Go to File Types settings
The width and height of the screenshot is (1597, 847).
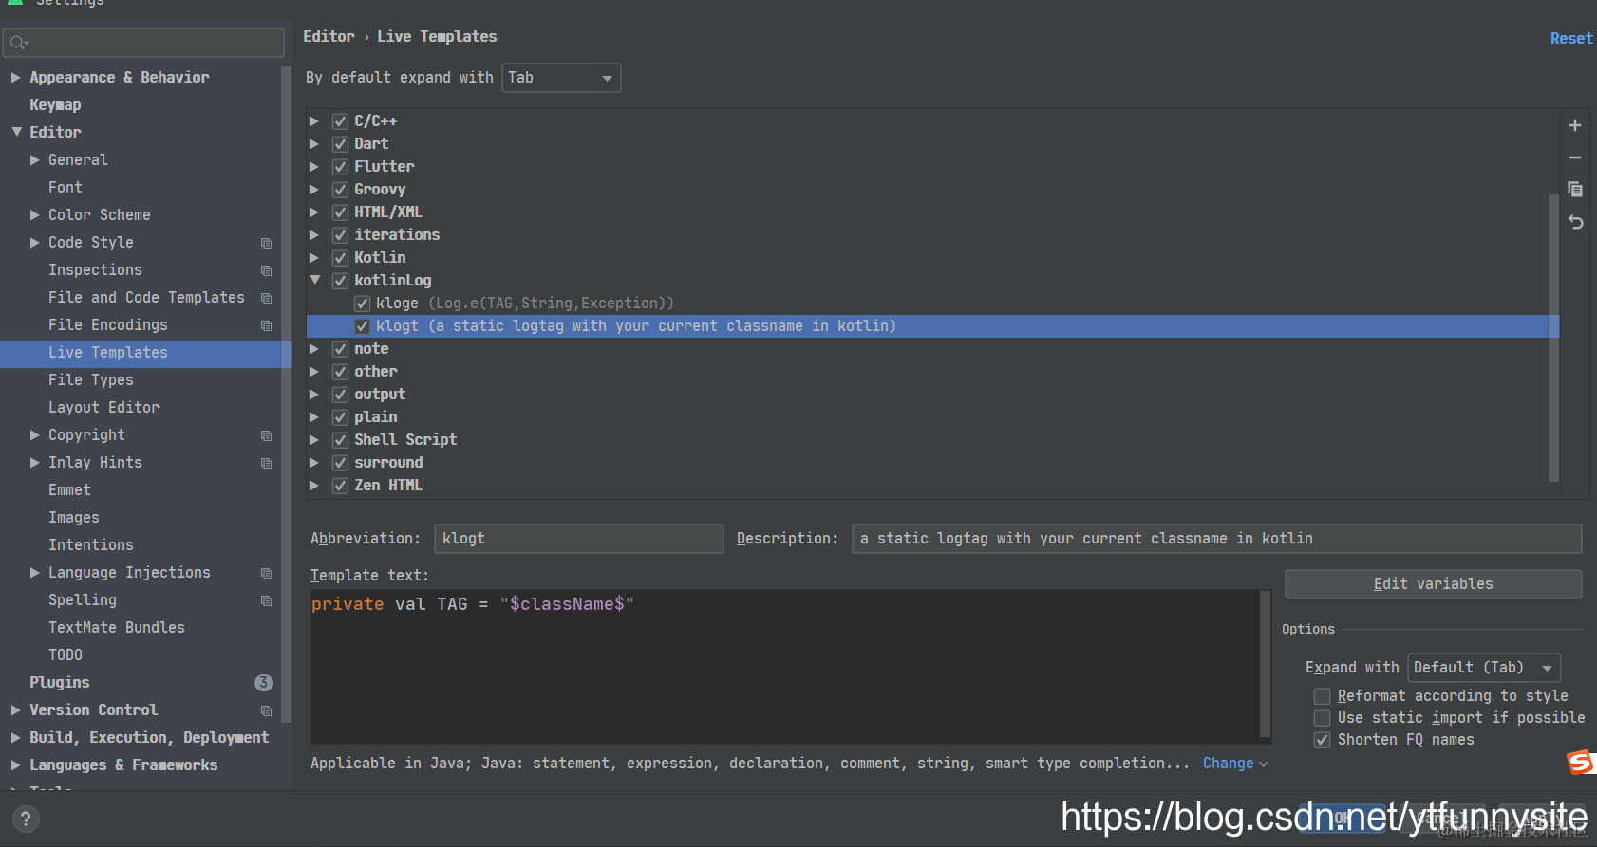pyautogui.click(x=91, y=380)
